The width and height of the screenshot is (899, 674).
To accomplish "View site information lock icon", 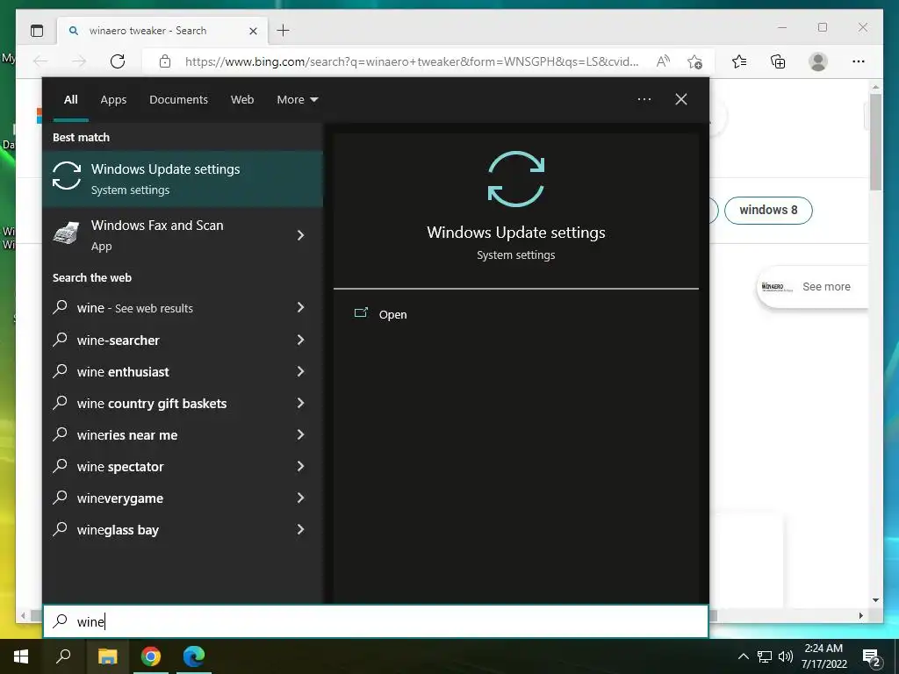I will (165, 61).
